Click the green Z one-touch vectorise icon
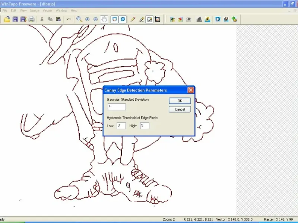Screen dimensions: 298x223 pos(172,19)
